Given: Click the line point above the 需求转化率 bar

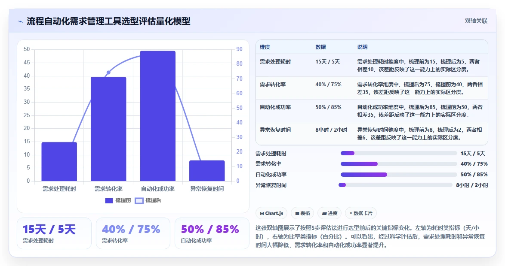Looking at the screenshot, I should [108, 73].
